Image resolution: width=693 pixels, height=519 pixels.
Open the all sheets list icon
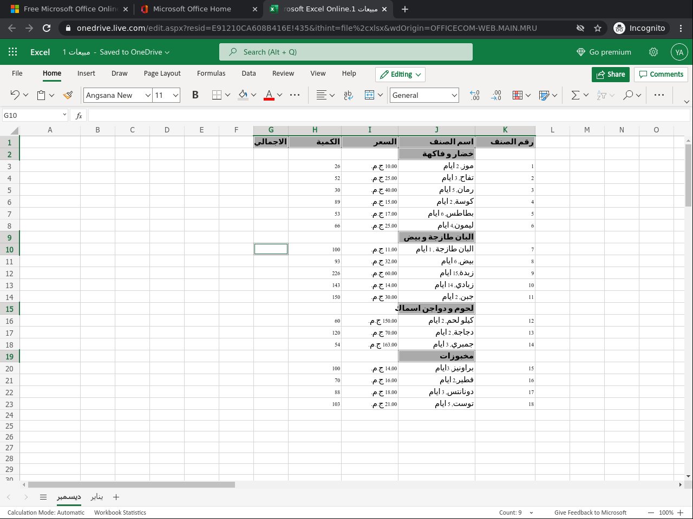pos(43,497)
